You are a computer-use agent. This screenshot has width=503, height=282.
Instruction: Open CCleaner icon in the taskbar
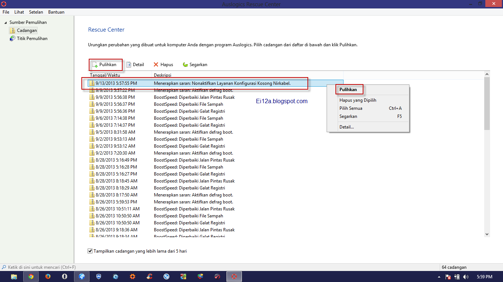point(150,276)
